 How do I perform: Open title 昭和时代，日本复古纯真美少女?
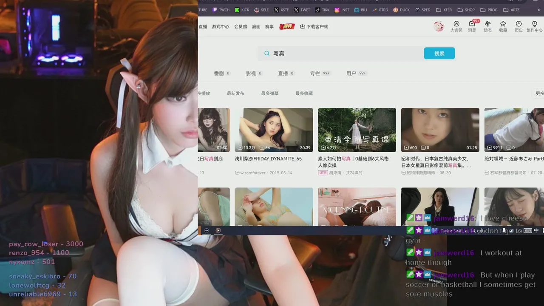tap(436, 162)
